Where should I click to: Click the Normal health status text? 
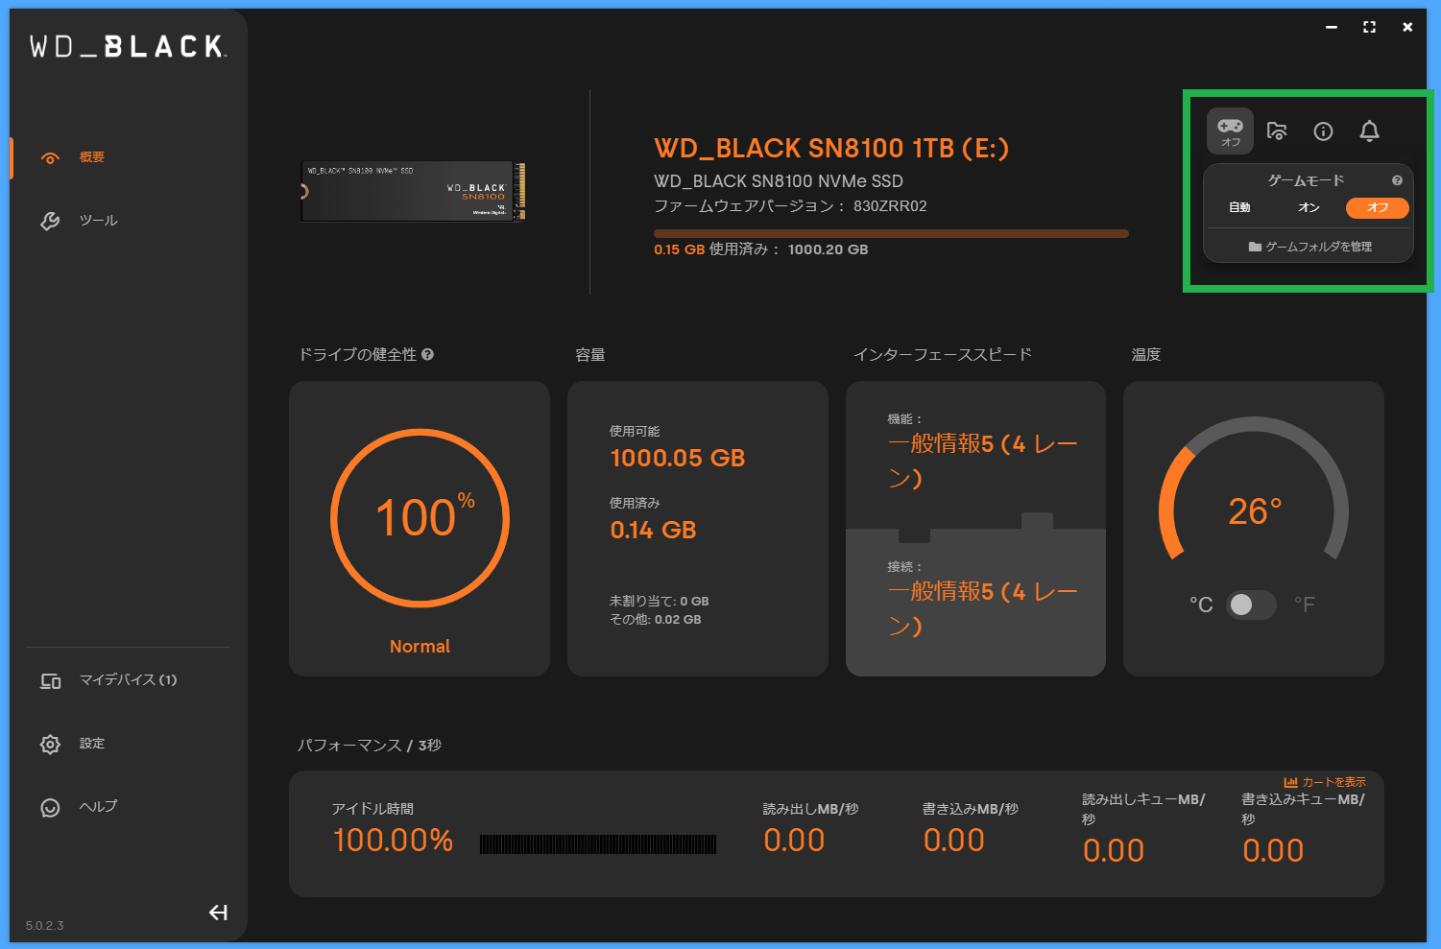point(420,647)
